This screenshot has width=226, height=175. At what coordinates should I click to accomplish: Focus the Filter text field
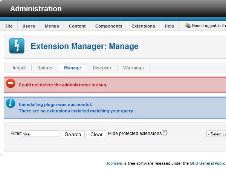pos(40,134)
